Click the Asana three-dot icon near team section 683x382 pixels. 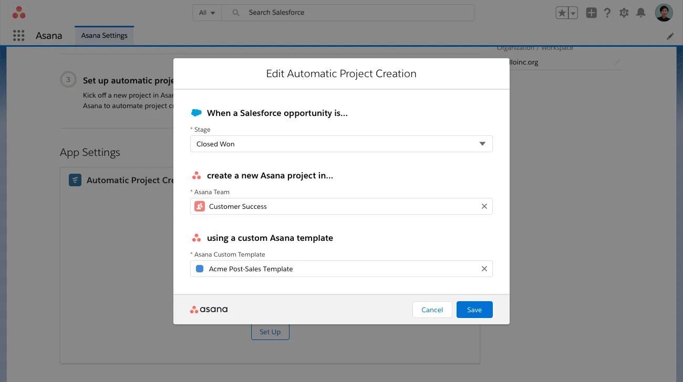(196, 175)
